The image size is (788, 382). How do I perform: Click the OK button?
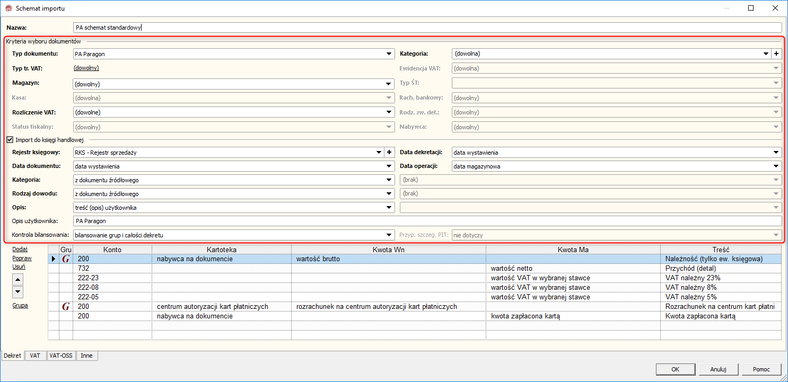pos(675,369)
